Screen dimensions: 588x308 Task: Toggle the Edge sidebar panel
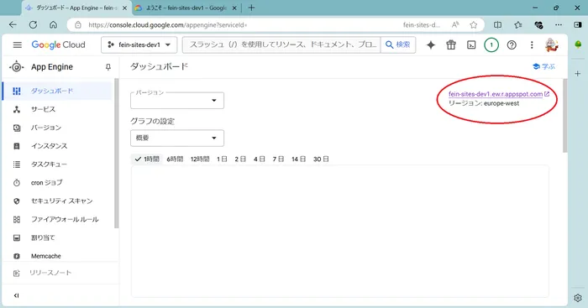click(x=578, y=24)
